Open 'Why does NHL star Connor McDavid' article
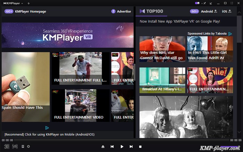 tap(162, 49)
